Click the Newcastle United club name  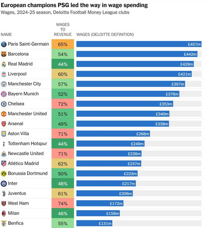(26, 153)
